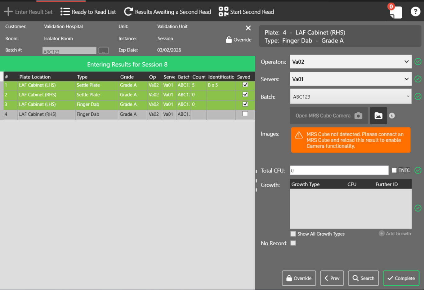Click the image gallery icon beside camera button
Screen dimensions: 424x290
point(378,116)
